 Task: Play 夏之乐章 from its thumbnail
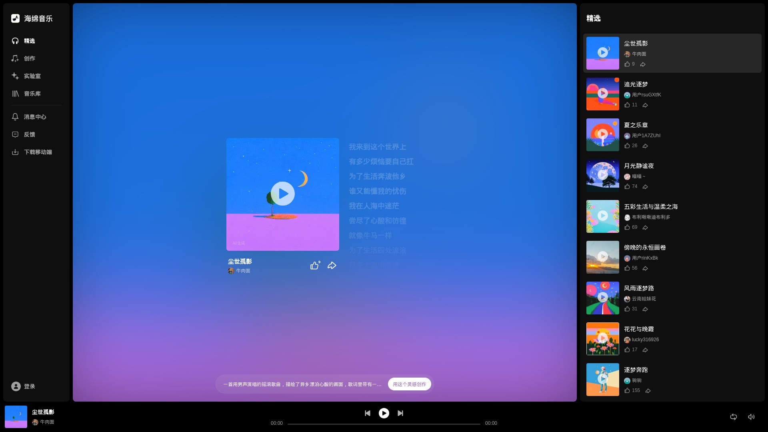pos(602,134)
